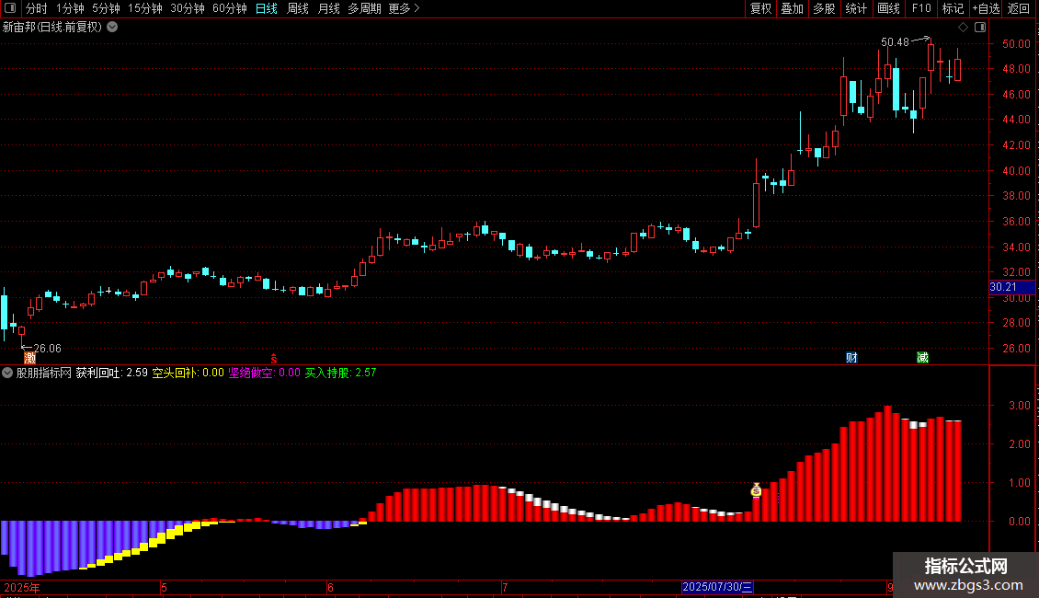Open the 多股 multi-stock view
This screenshot has height=598, width=1039.
click(x=825, y=8)
